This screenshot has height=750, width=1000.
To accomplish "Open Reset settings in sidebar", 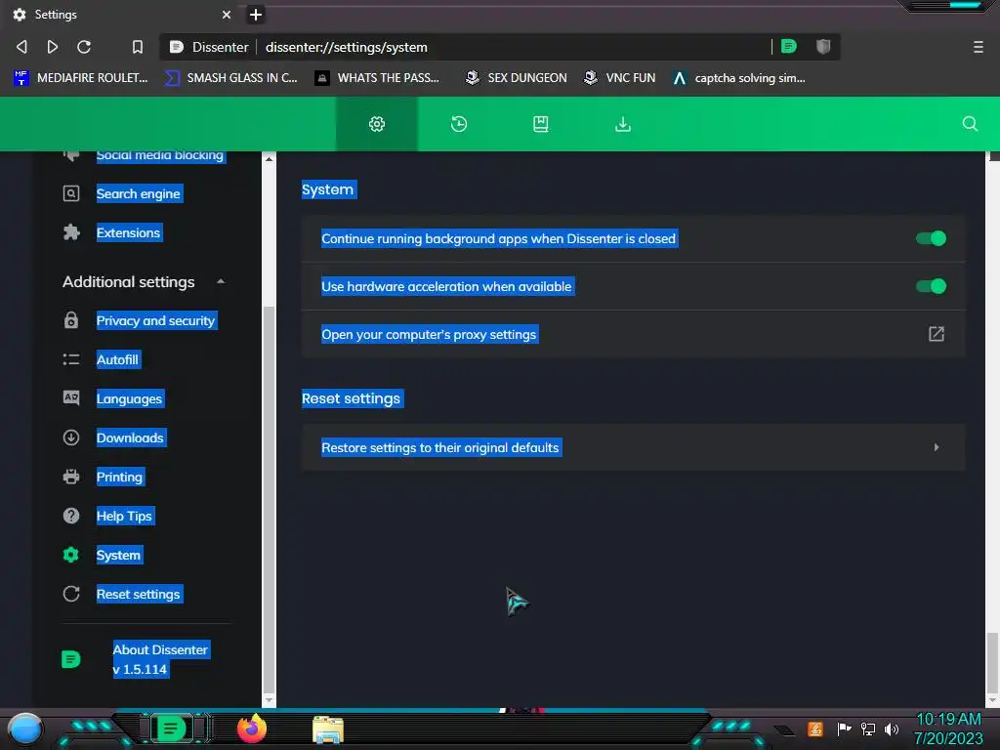I will click(x=139, y=595).
